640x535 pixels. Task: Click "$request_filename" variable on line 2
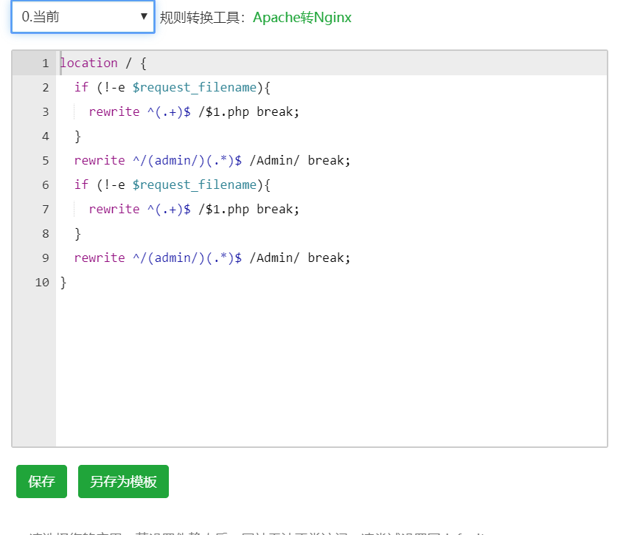tap(194, 88)
